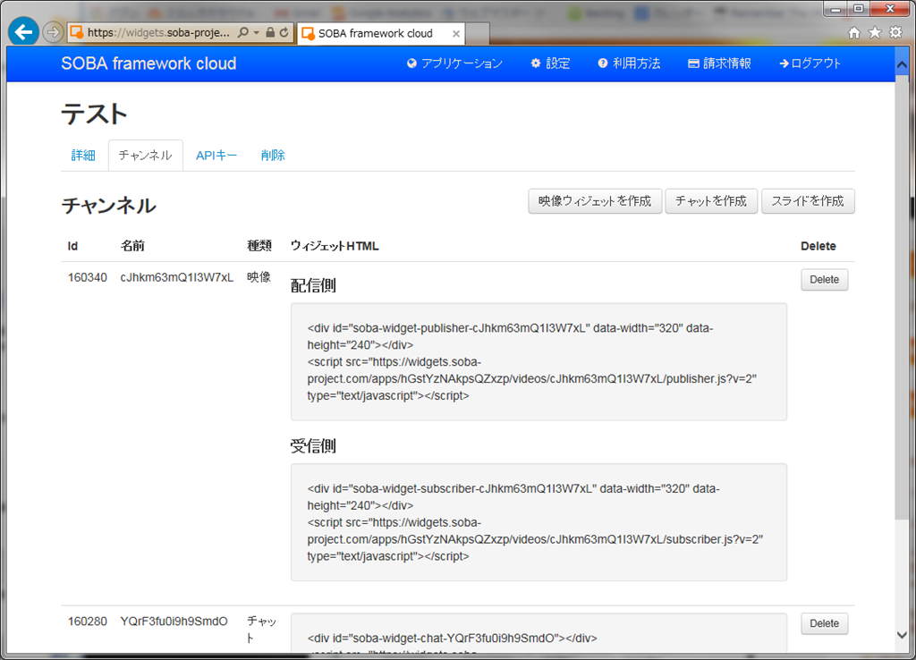Click チャットを作成 button

click(711, 201)
